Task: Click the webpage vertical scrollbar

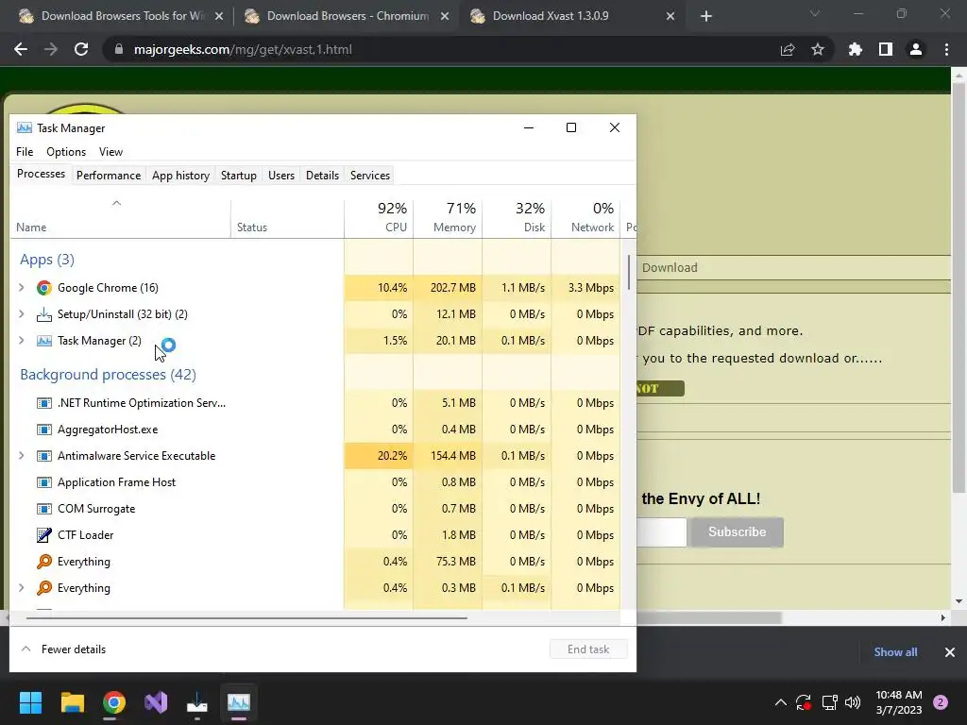Action: pyautogui.click(x=959, y=287)
